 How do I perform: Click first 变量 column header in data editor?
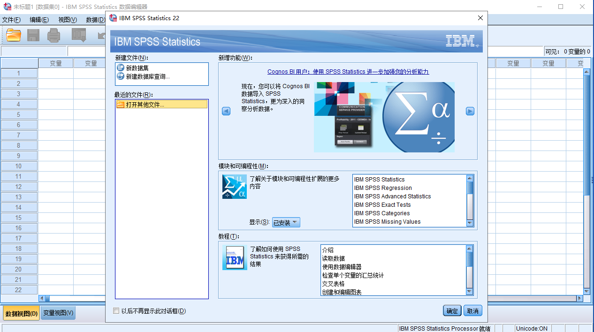coord(56,63)
